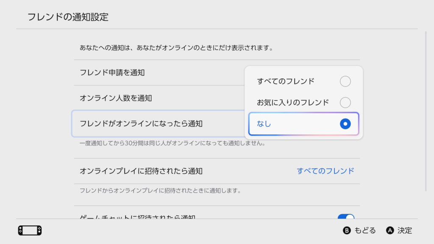The width and height of the screenshot is (434, 244).
Task: Select the ゲームチャットに招待されたら通知 row label
Action: [137, 216]
